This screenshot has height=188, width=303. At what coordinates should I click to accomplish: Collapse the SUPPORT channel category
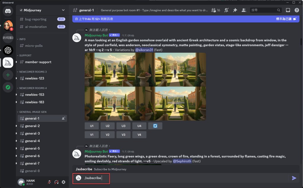[25, 55]
